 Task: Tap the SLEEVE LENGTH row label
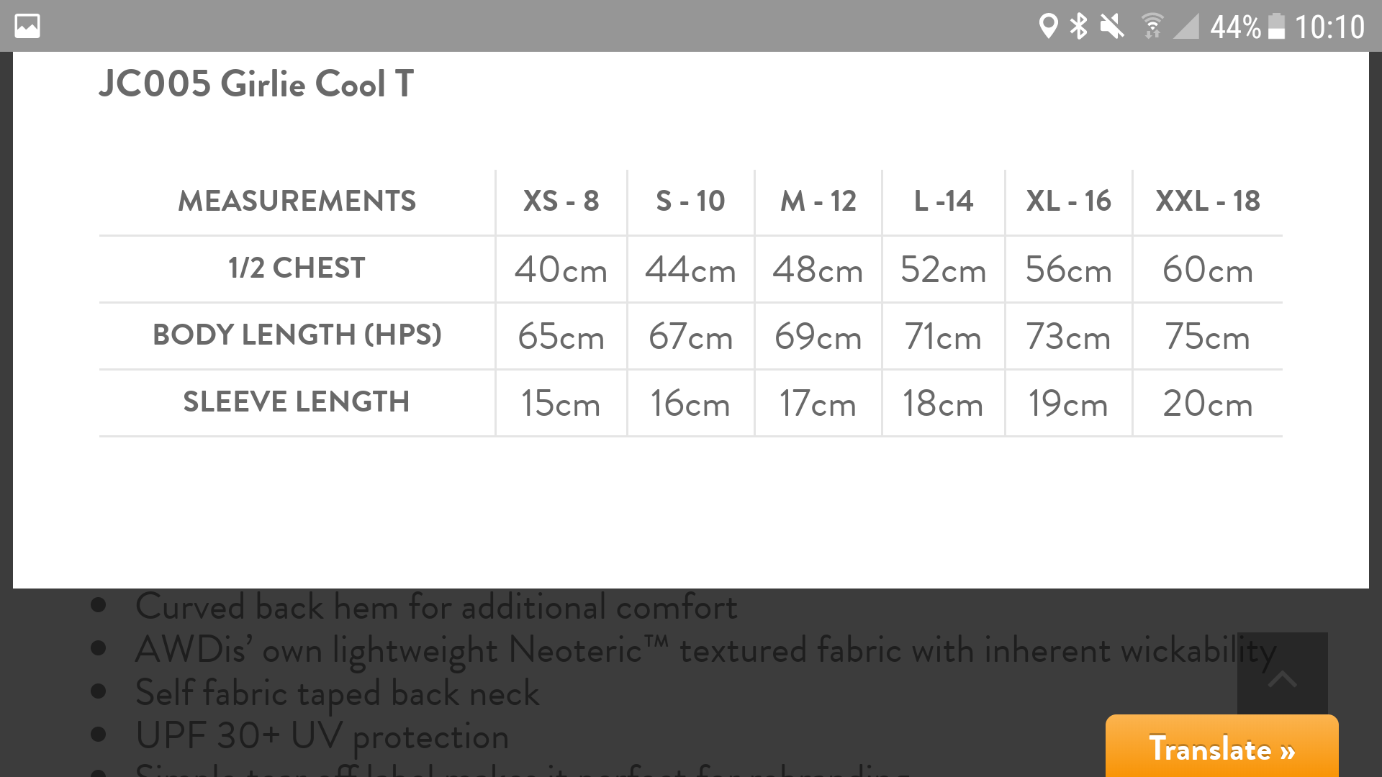297,402
